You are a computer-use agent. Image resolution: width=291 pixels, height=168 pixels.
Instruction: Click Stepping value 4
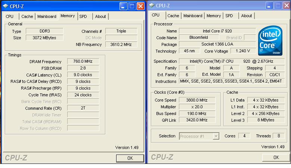(275, 68)
